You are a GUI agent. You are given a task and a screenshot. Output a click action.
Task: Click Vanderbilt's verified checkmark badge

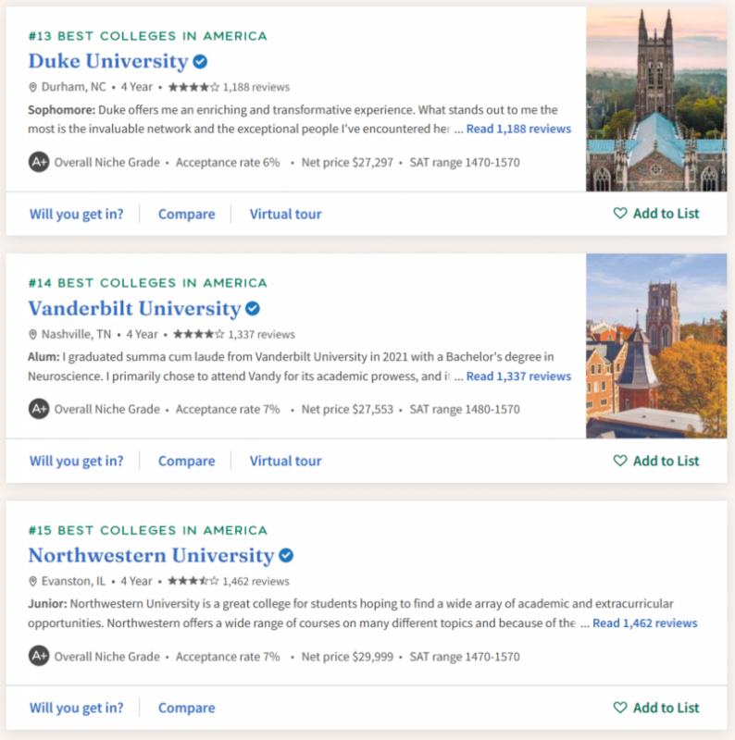point(253,309)
